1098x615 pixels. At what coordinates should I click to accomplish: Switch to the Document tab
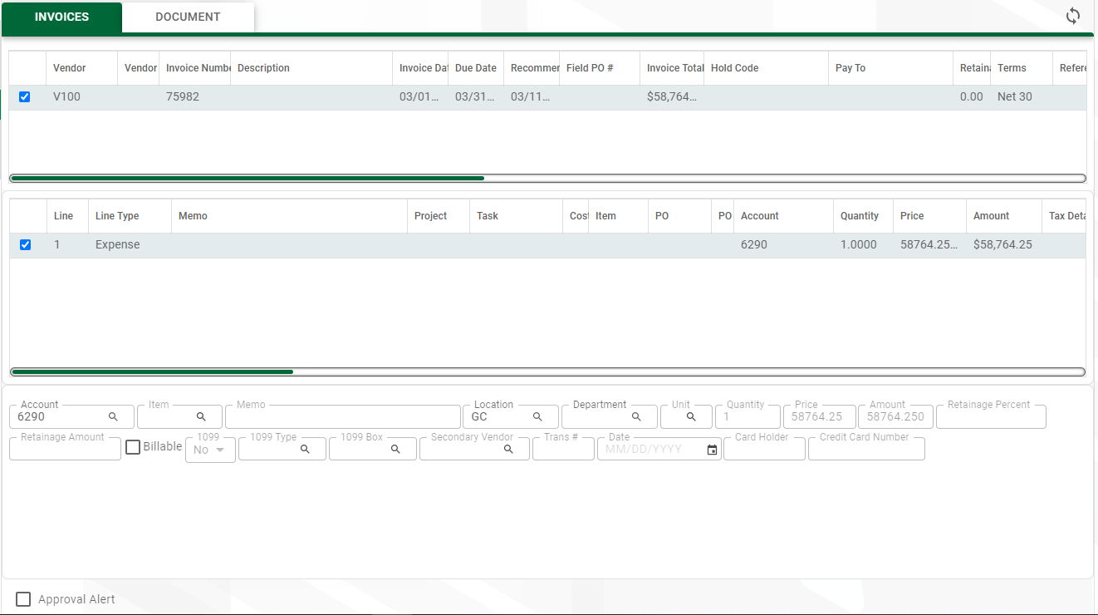(188, 17)
